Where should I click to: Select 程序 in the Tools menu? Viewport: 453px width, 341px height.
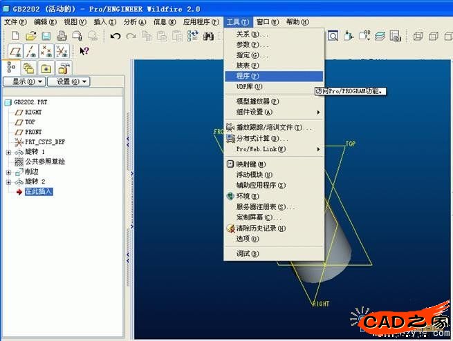[x=248, y=76]
